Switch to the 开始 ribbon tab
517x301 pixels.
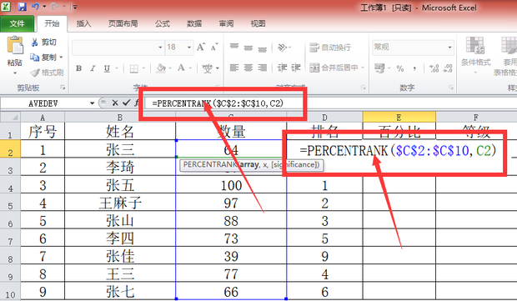(x=52, y=23)
